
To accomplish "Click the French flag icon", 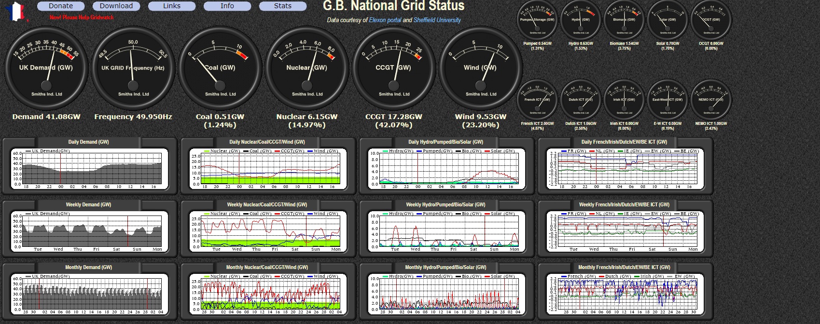I will [x=15, y=11].
